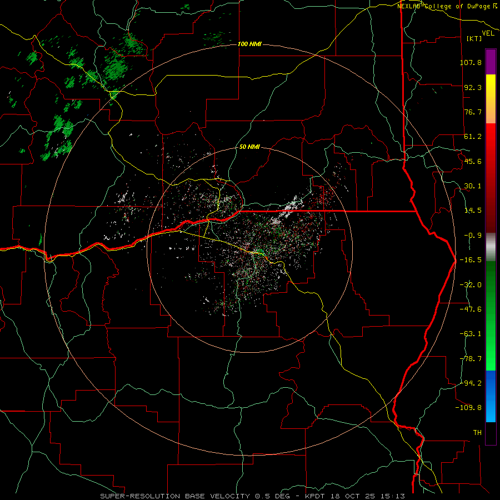Viewport: 500px width, 500px height.
Task: Click the -63.1 velocity scale value
Action: [x=471, y=334]
